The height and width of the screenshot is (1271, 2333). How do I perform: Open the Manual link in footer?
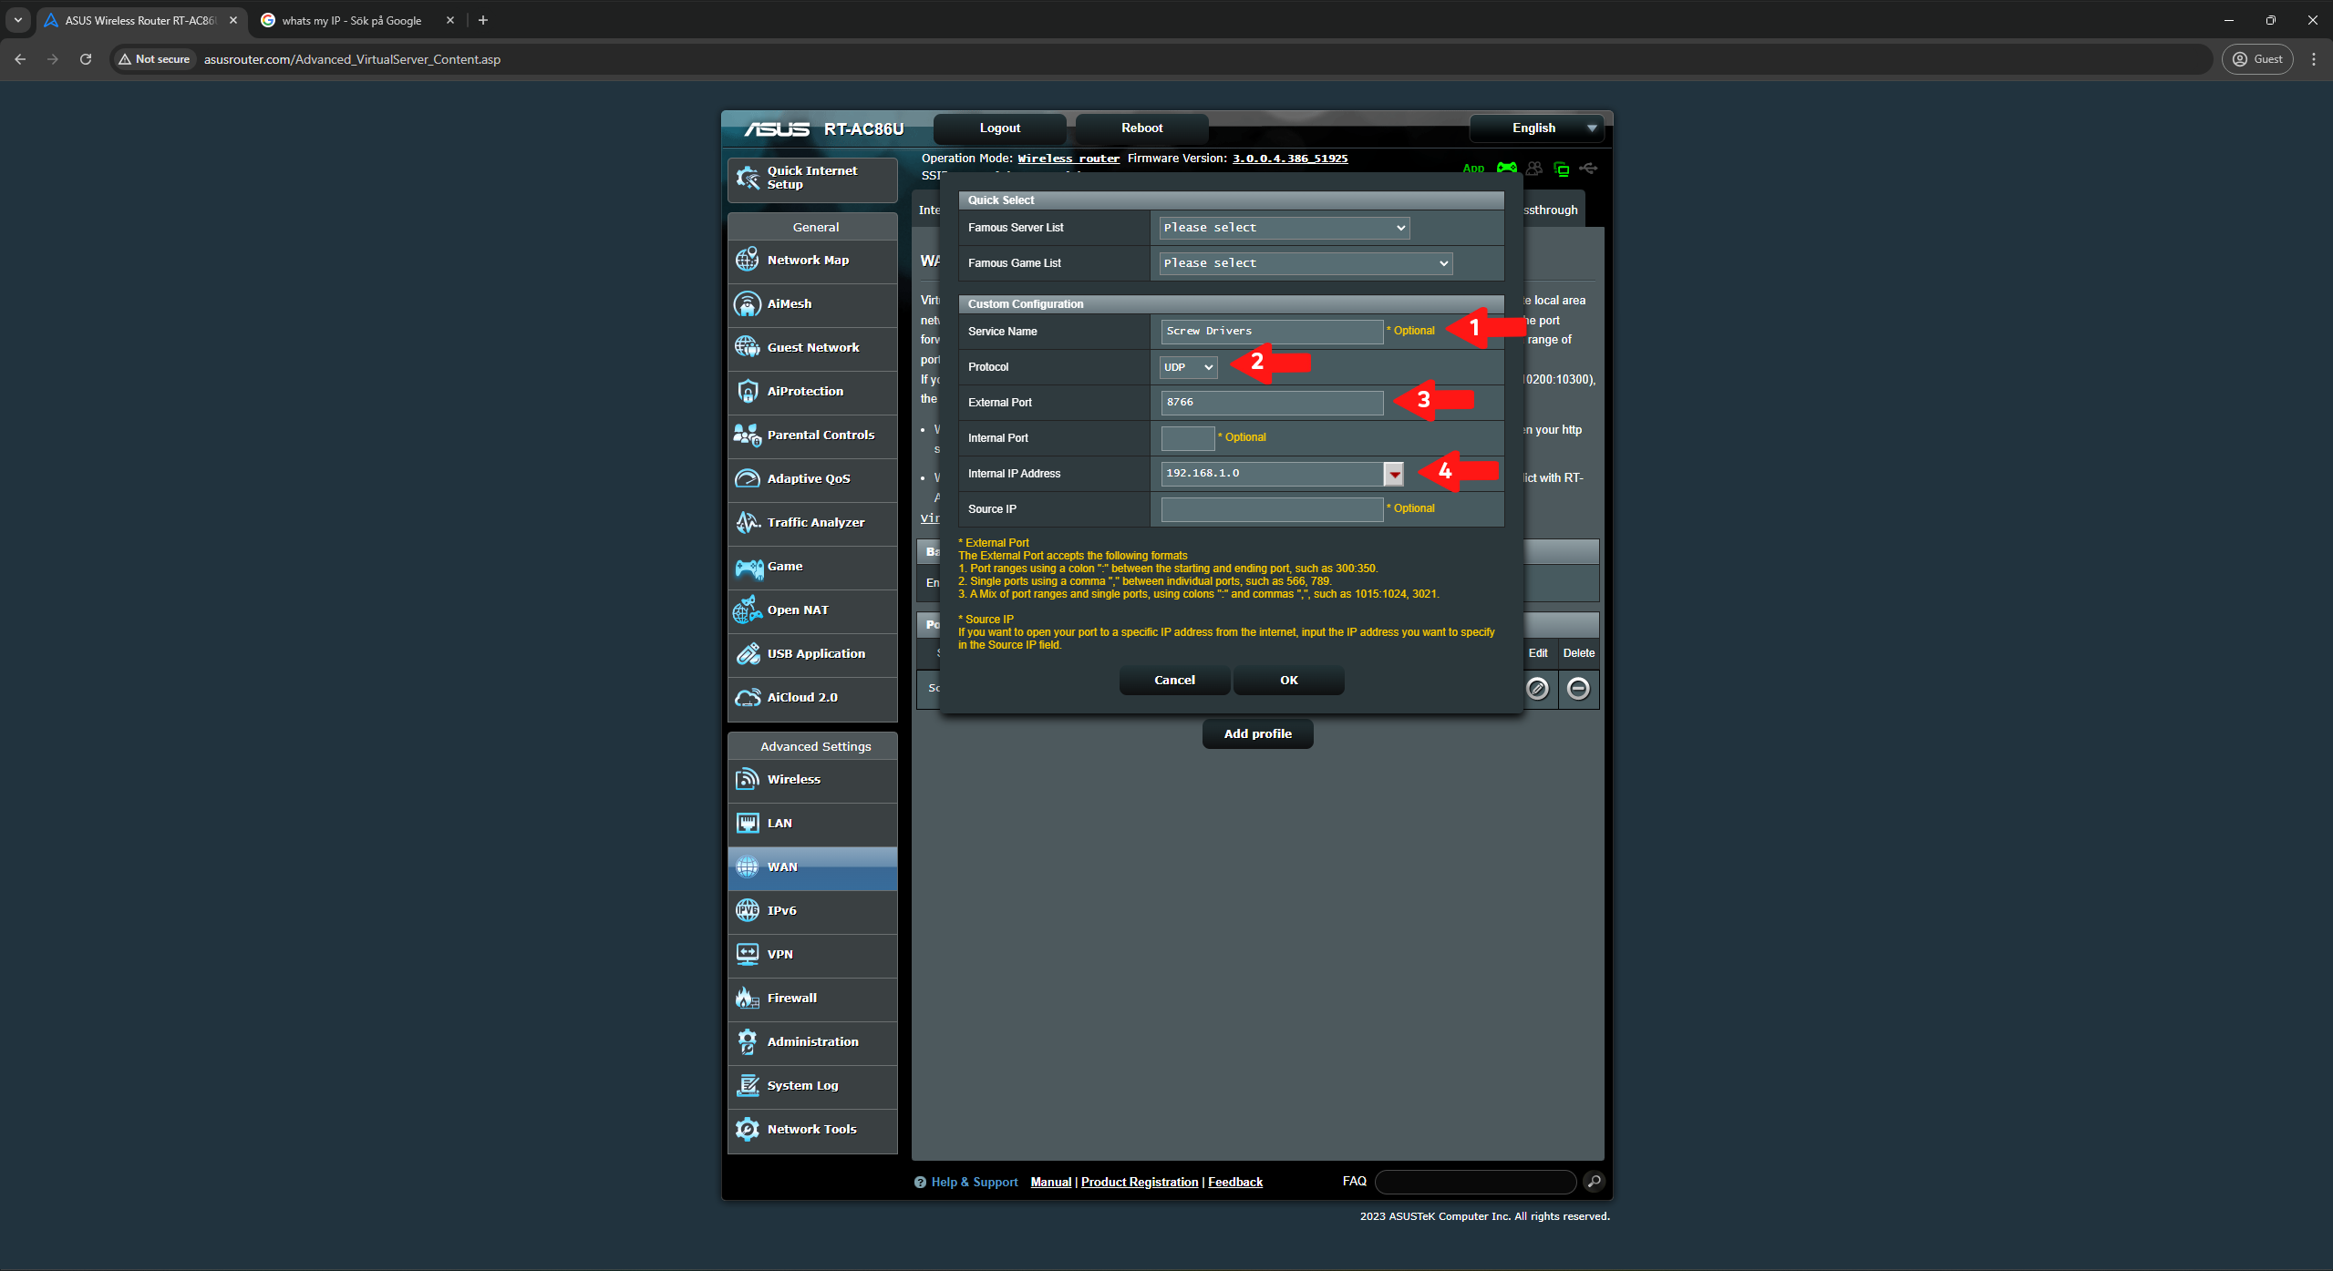(1051, 1183)
